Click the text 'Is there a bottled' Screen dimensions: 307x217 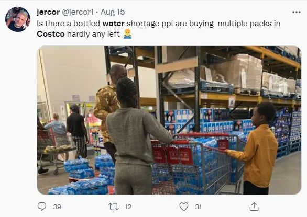[x=68, y=24]
